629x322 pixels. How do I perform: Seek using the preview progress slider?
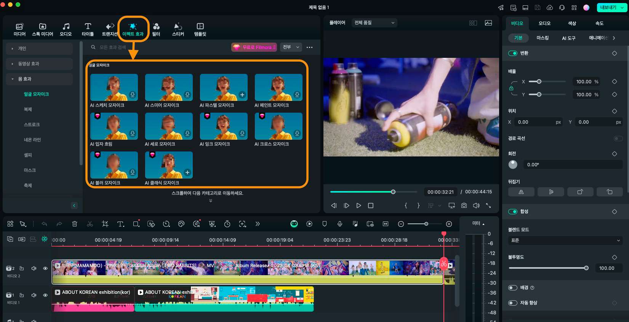pyautogui.click(x=373, y=192)
